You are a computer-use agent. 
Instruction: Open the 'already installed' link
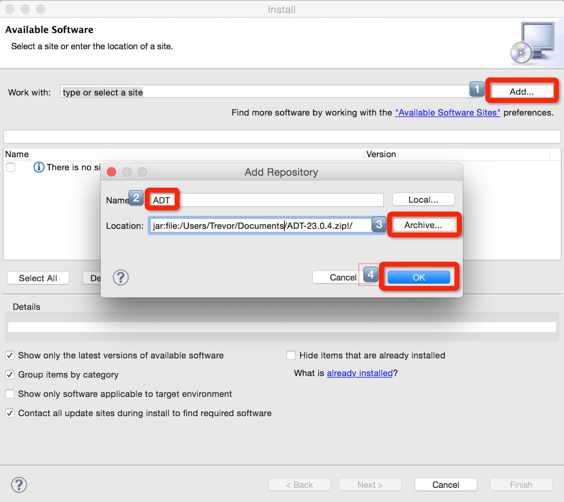coord(360,373)
